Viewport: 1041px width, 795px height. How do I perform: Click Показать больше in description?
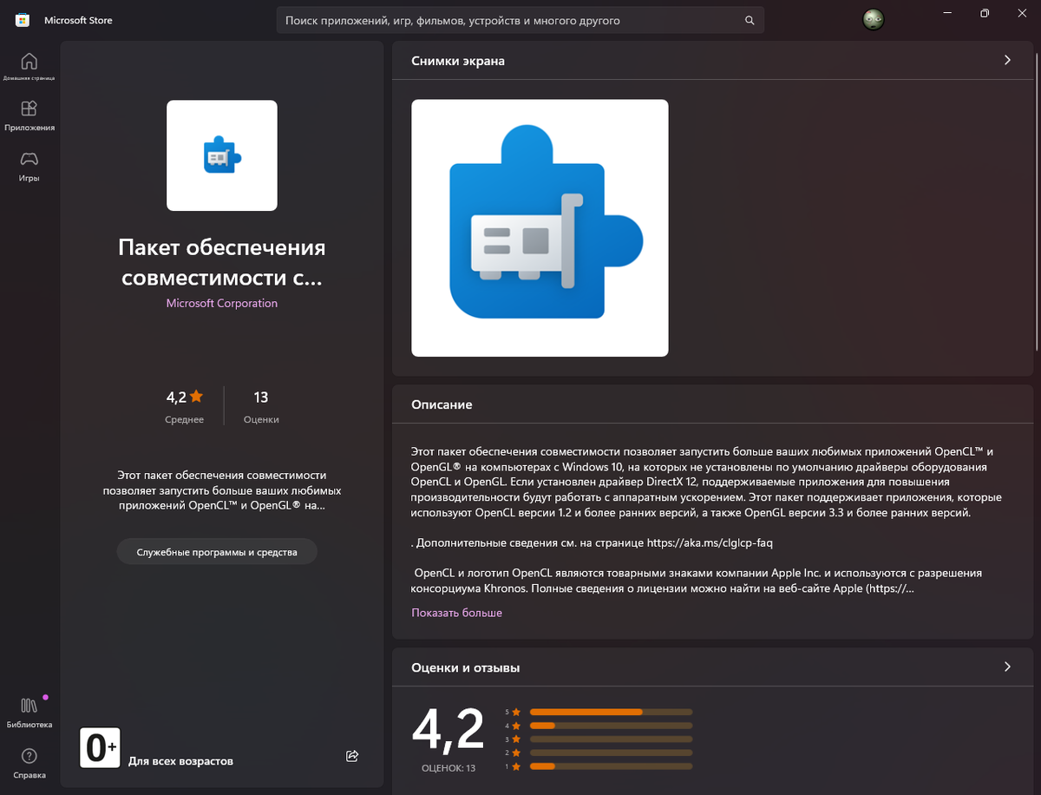click(x=456, y=613)
